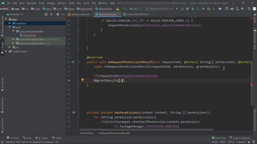Click the Profile app gauge icon

[203, 9]
